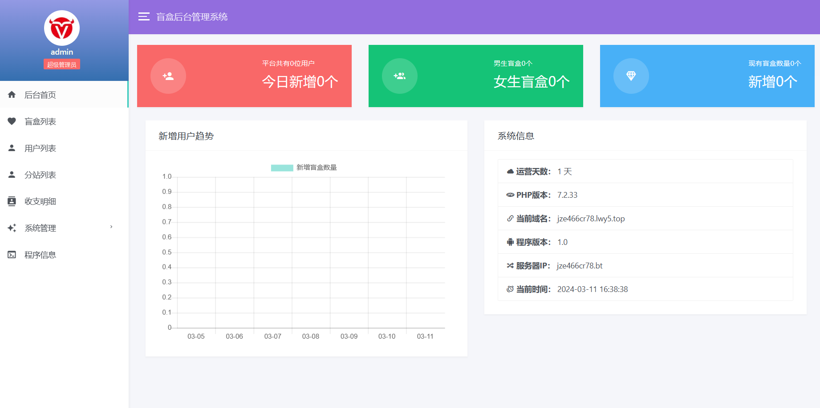Click the contact book icon beside 收支明细
Screen dimensions: 820x408
tap(12, 201)
